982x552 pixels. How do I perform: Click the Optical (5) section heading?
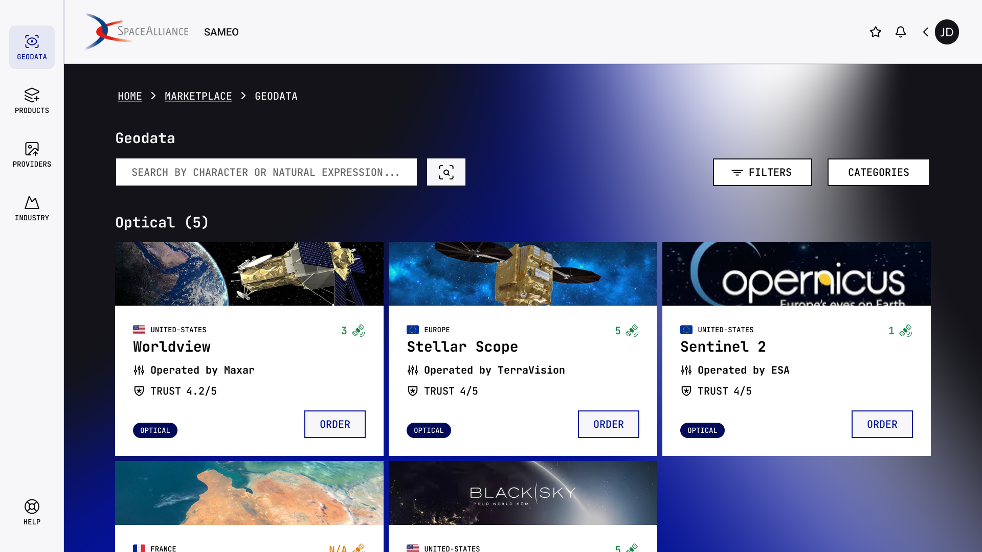pos(162,222)
